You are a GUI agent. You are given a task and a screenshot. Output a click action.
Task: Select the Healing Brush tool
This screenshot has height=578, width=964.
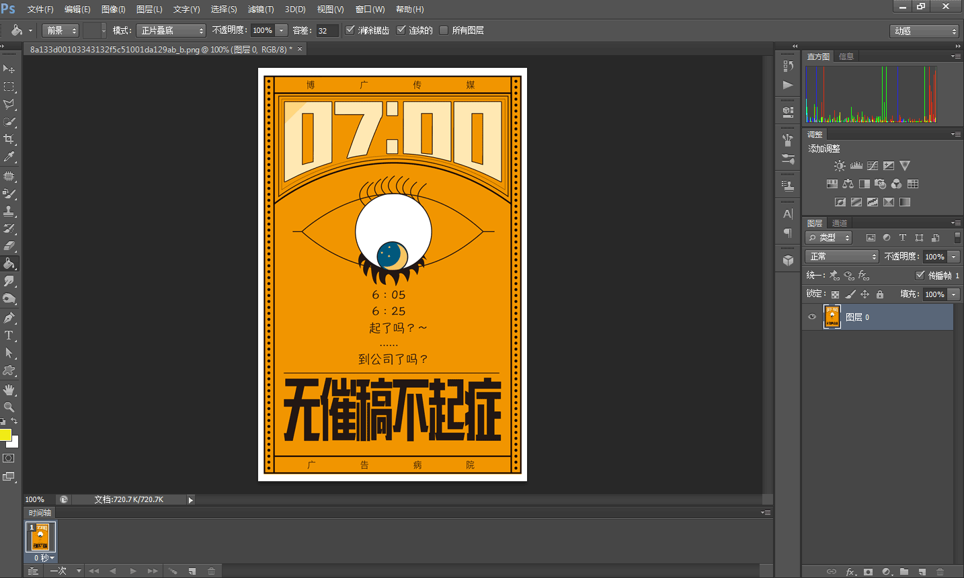[9, 176]
